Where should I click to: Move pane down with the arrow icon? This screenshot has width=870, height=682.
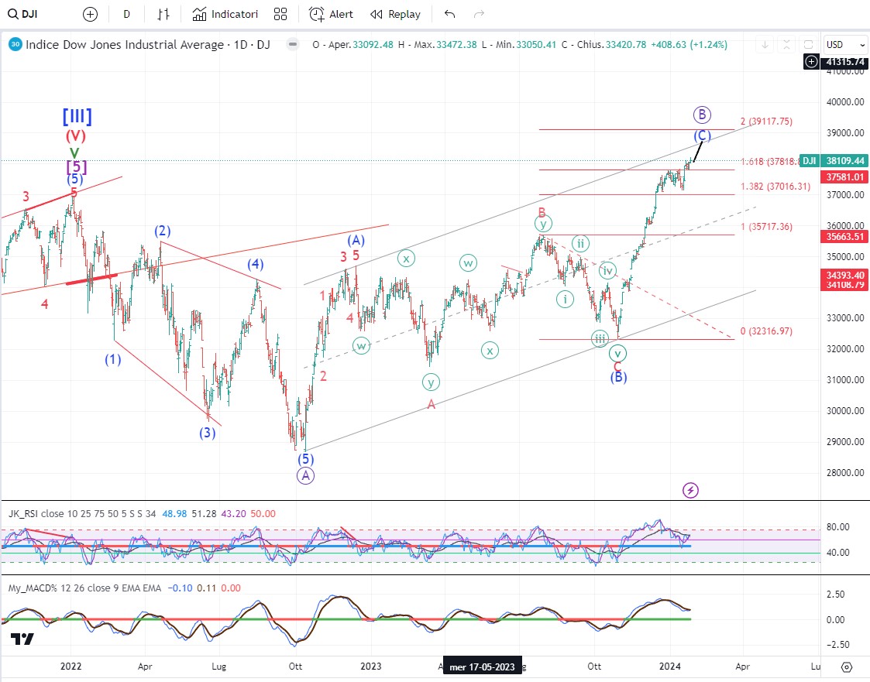point(765,45)
